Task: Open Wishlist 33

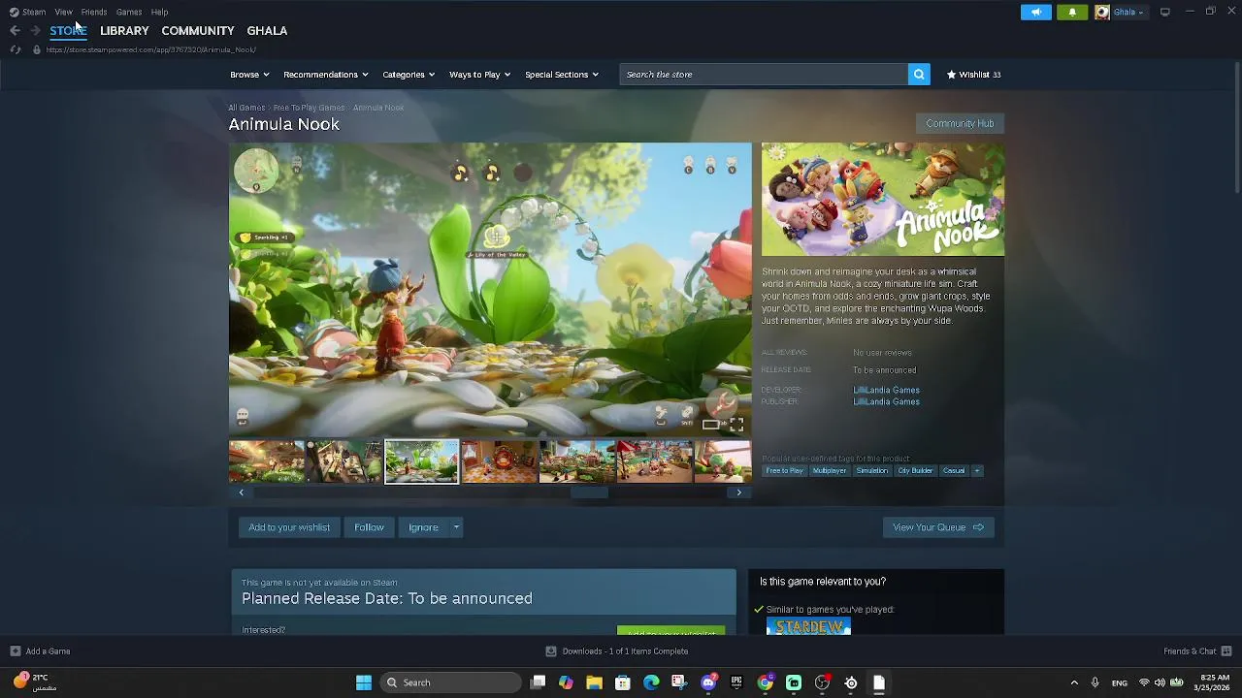Action: click(x=973, y=75)
